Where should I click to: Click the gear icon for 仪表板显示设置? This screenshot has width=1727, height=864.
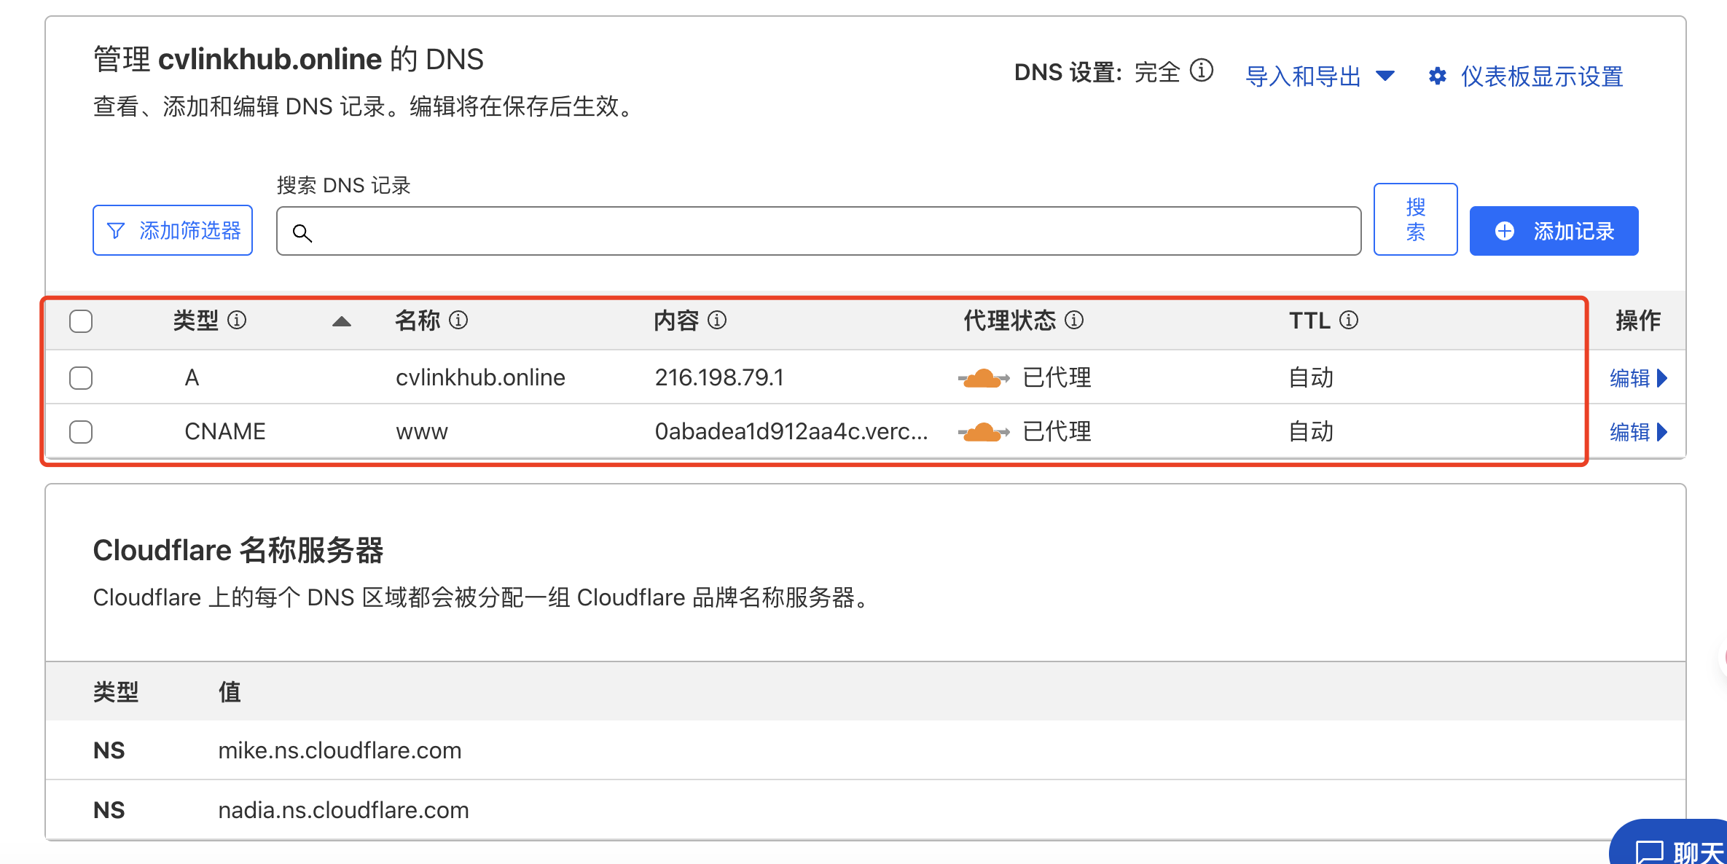tap(1437, 76)
